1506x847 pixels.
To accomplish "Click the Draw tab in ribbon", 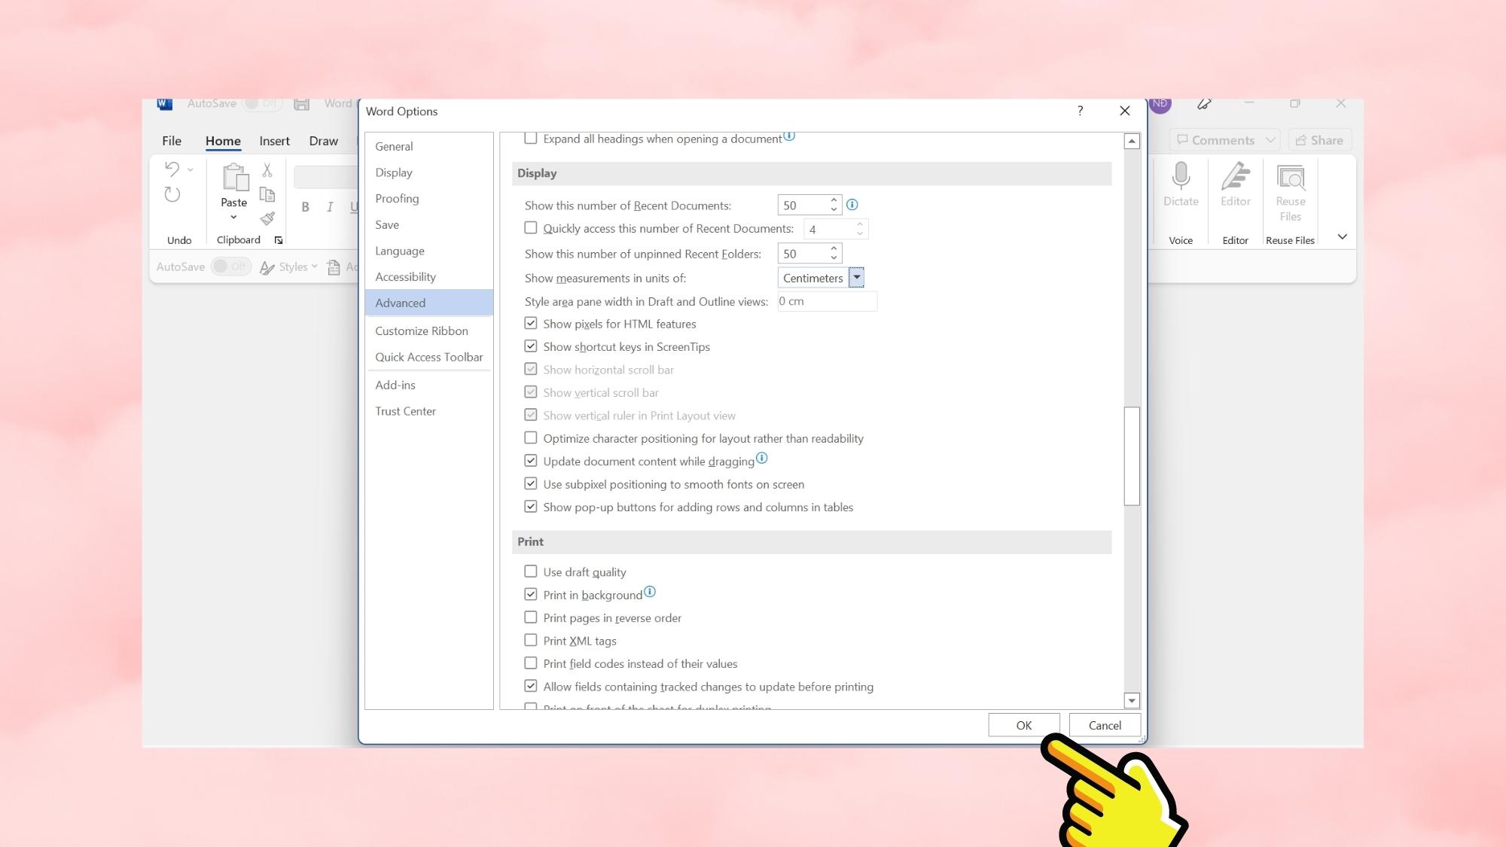I will click(324, 139).
